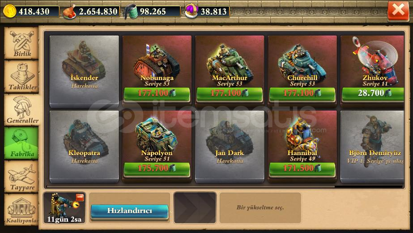Screen dimensions: 413x233
Task: Upgrade Napolyon for 175.700 oil
Action: click(157, 169)
